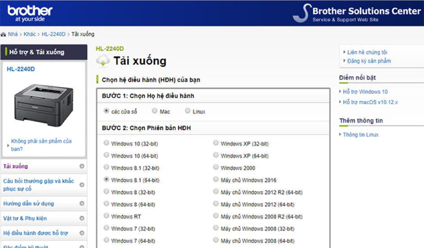The image size is (424, 248).
Task: Open the HL-2240D product title link in sidebar
Action: coord(21,69)
